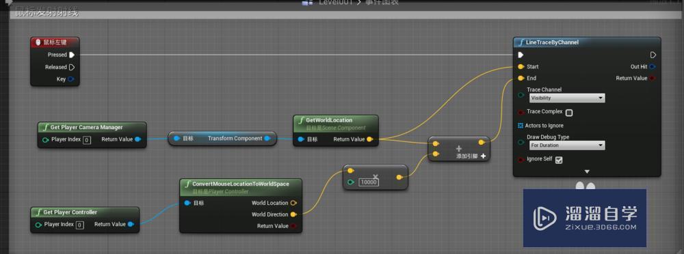This screenshot has width=684, height=254.
Task: Click the World Location output pin
Action: 293,203
